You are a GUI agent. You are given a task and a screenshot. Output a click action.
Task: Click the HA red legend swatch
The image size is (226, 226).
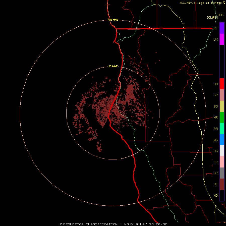pos(222,84)
